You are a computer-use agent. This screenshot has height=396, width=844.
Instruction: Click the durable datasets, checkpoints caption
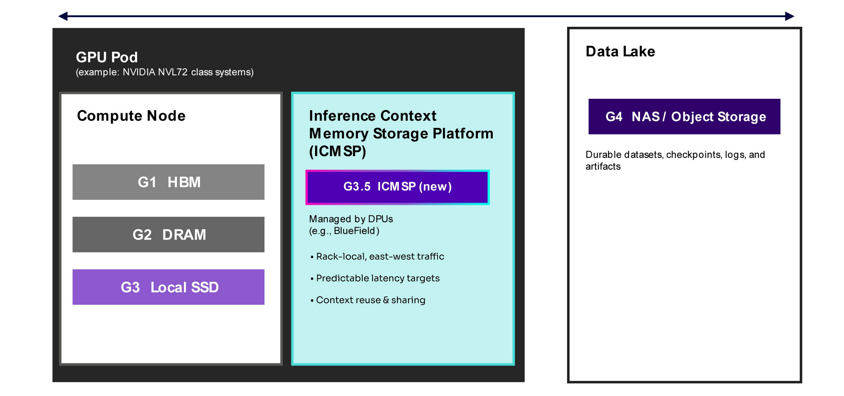click(x=675, y=160)
